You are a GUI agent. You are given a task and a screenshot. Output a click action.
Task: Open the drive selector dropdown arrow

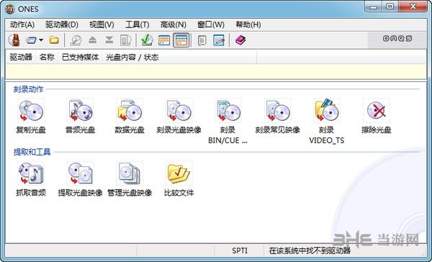41,40
